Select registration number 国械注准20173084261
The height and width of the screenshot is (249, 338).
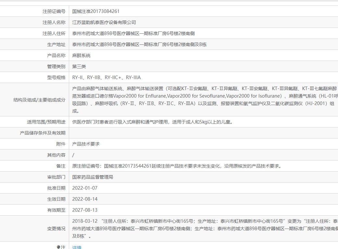(x=96, y=11)
